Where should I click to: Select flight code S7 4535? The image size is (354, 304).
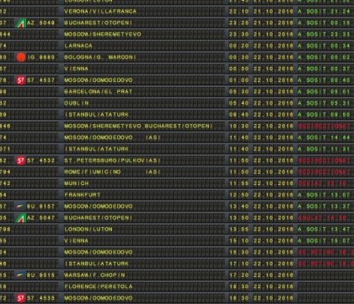(40, 298)
